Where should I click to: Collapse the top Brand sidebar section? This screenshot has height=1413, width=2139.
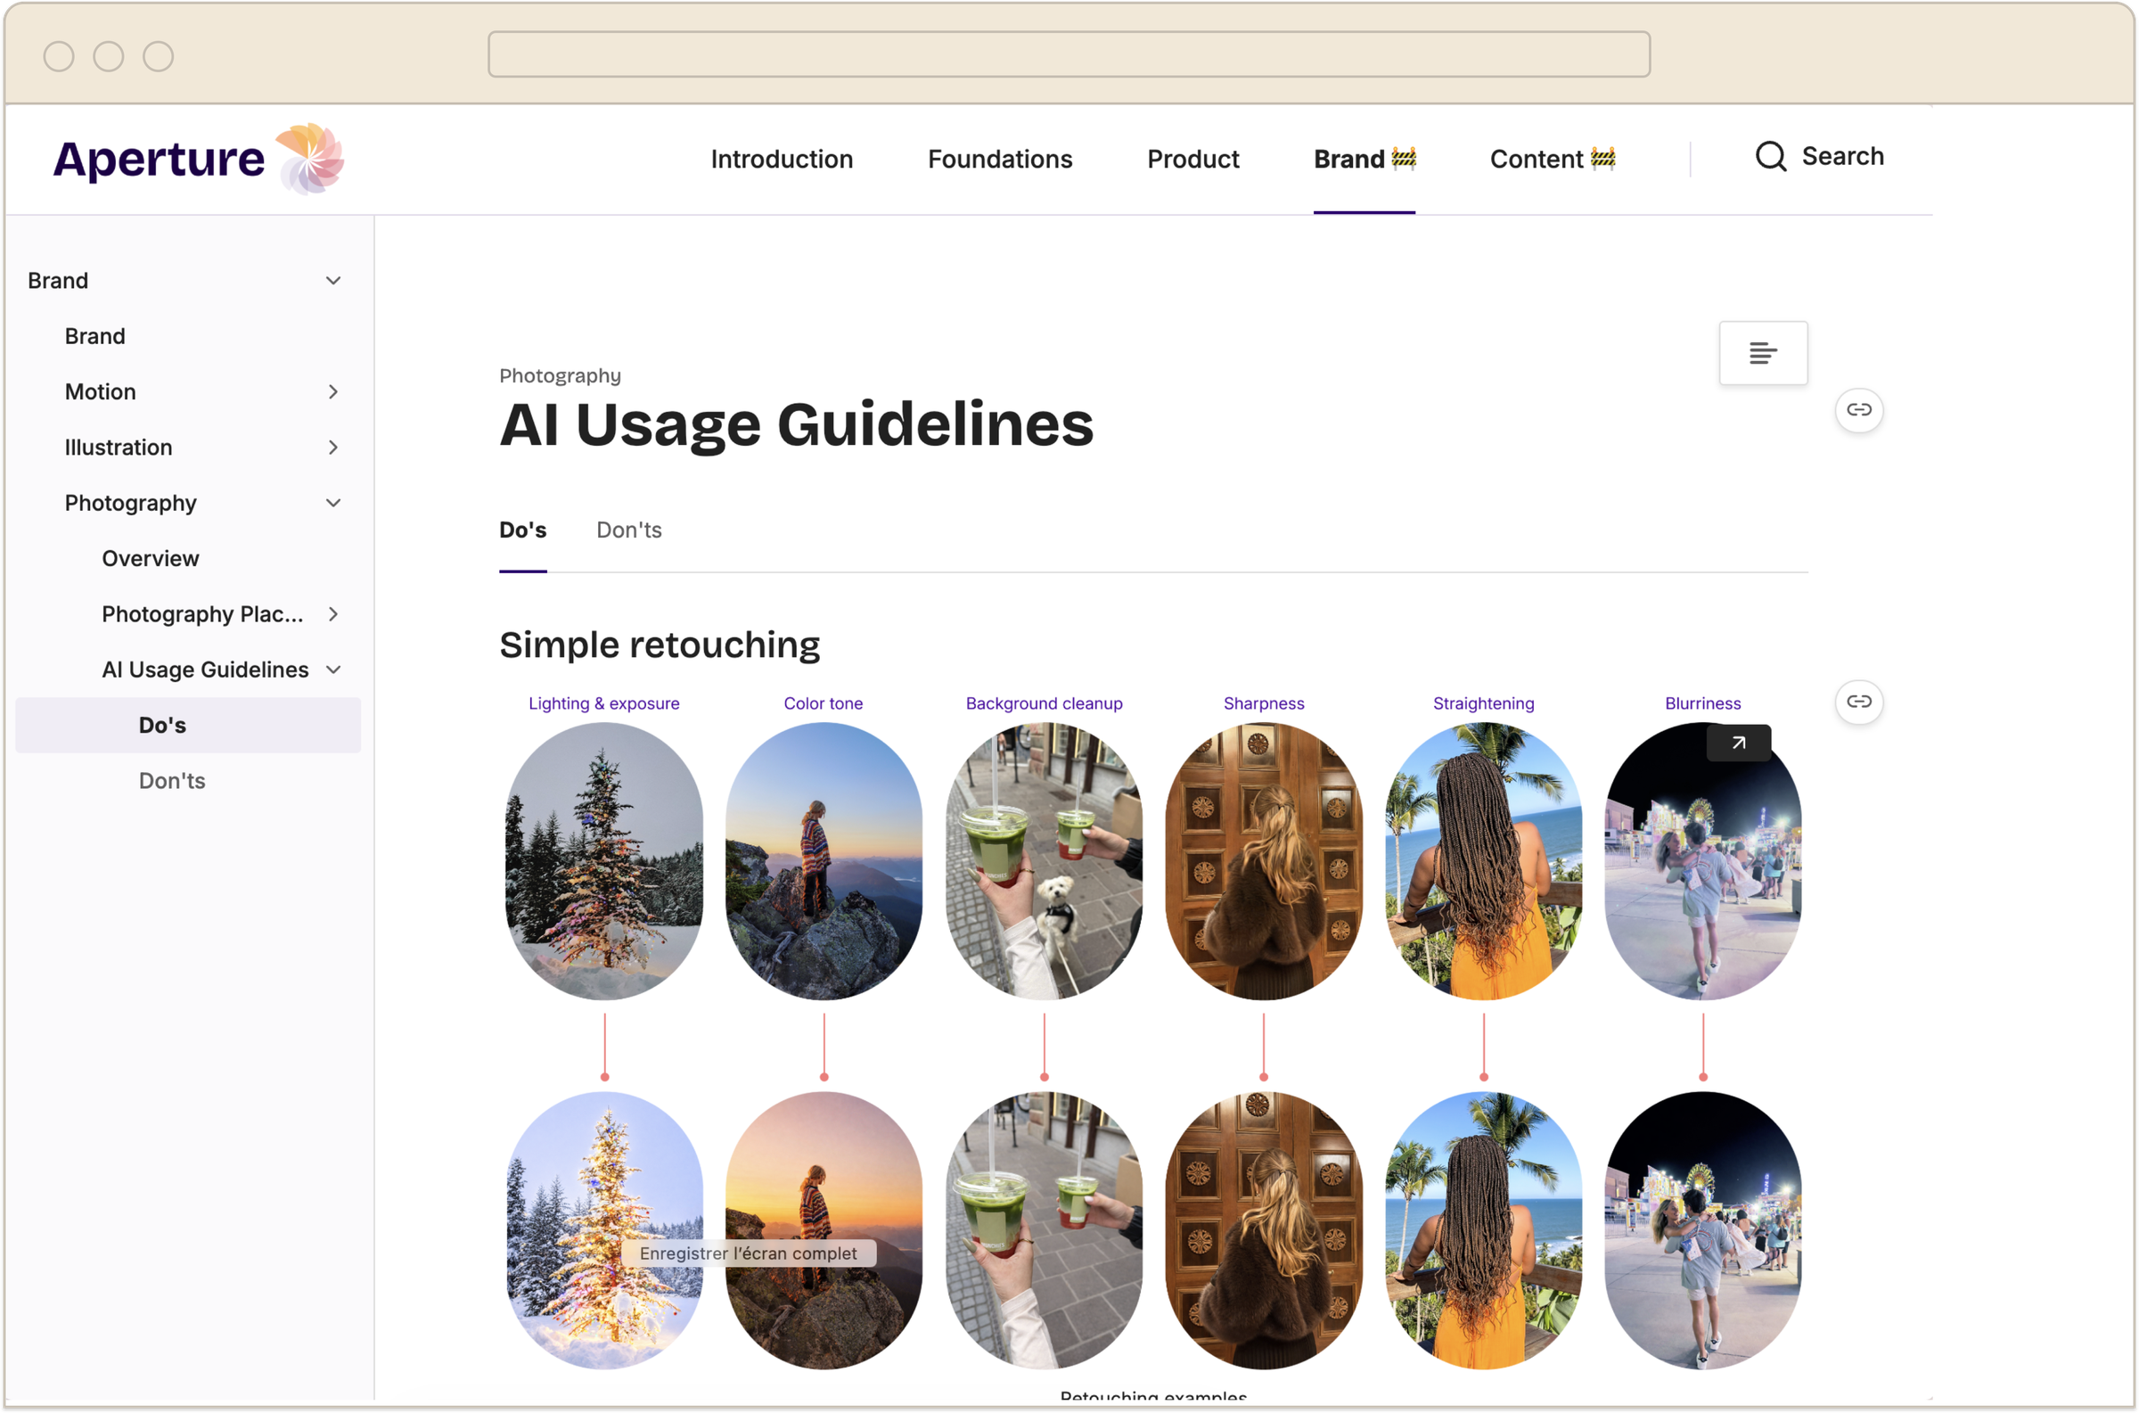pyautogui.click(x=333, y=280)
